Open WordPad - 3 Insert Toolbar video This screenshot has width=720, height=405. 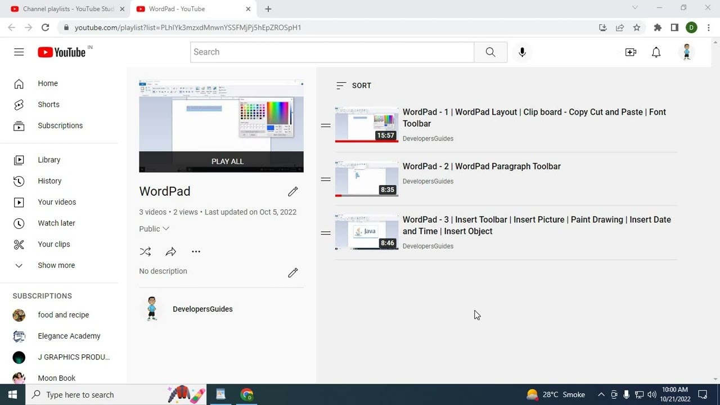coord(537,226)
